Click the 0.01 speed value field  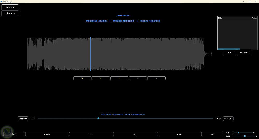click(x=228, y=133)
